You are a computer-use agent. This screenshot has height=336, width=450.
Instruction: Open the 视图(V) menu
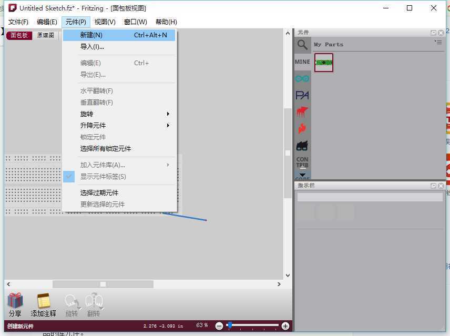[105, 22]
